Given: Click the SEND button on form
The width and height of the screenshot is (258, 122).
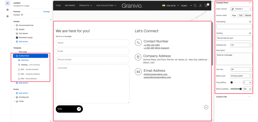Looking at the screenshot, I should click(69, 109).
